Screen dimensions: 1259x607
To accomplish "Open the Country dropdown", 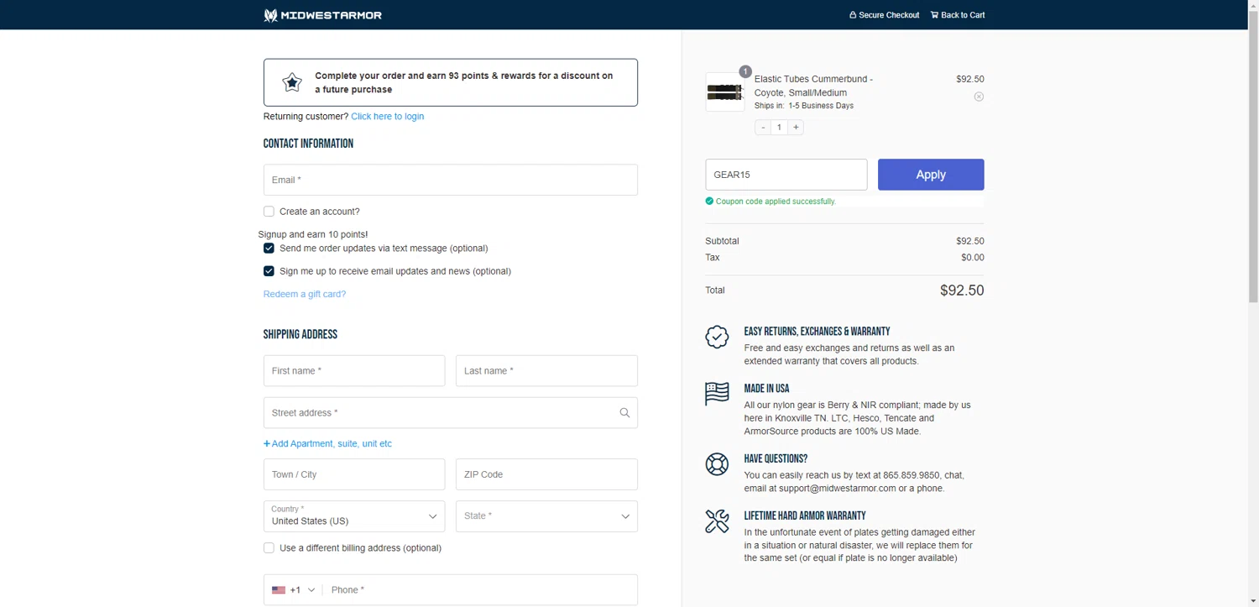I will (x=354, y=516).
